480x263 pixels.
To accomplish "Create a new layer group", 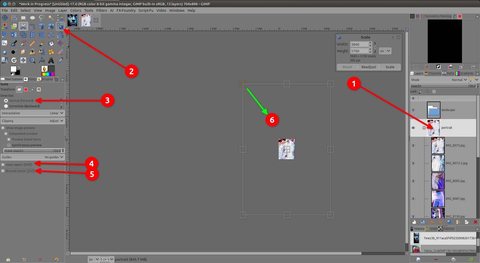I will pyautogui.click(x=423, y=222).
